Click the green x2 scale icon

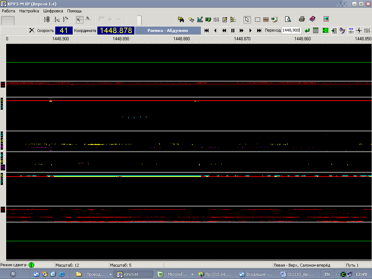[x=325, y=31]
